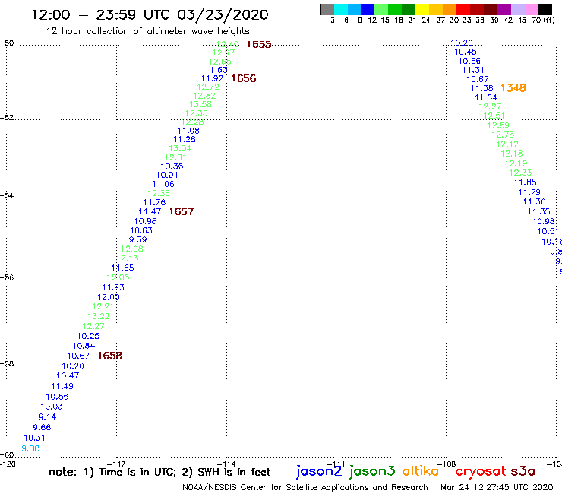Viewport: 562px width, 494px height.
Task: Click the light blue value 9.00
Action: (30, 448)
